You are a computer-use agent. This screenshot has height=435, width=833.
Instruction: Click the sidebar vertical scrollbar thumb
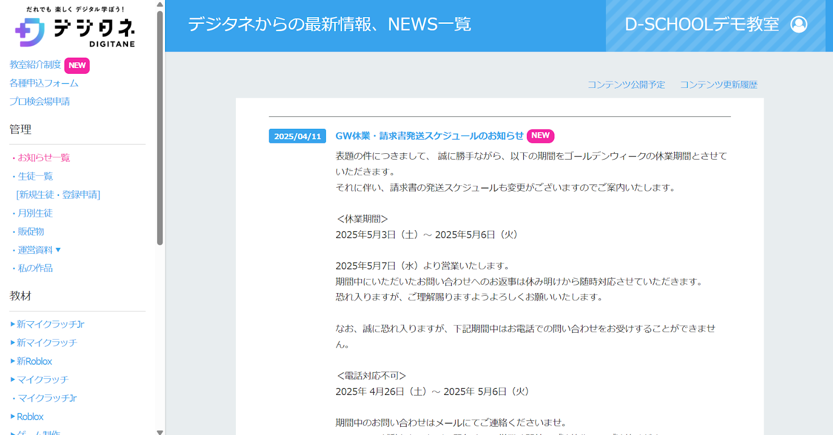(160, 125)
